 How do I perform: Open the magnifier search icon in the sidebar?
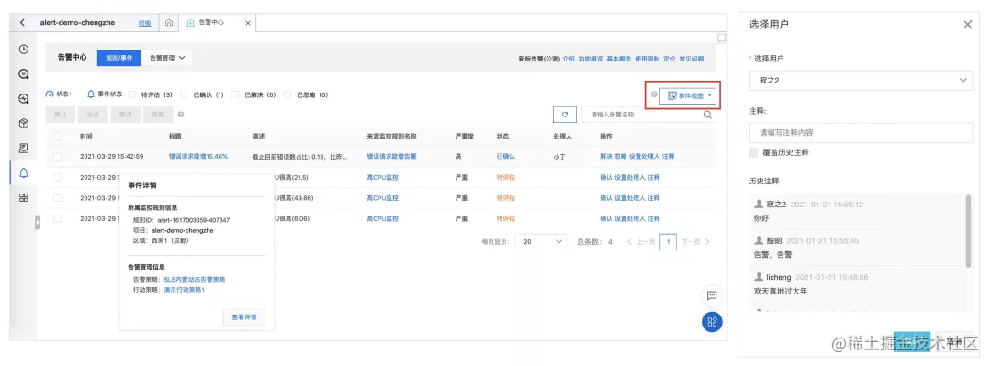pyautogui.click(x=23, y=74)
